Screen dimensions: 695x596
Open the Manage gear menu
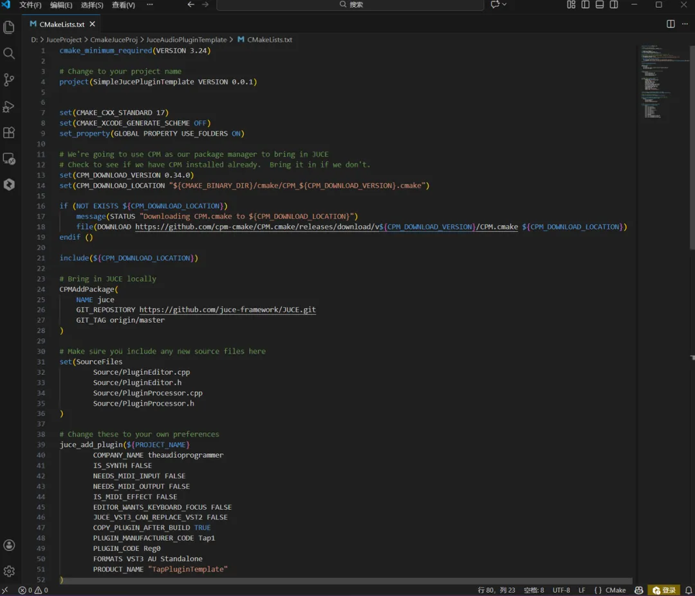tap(9, 571)
